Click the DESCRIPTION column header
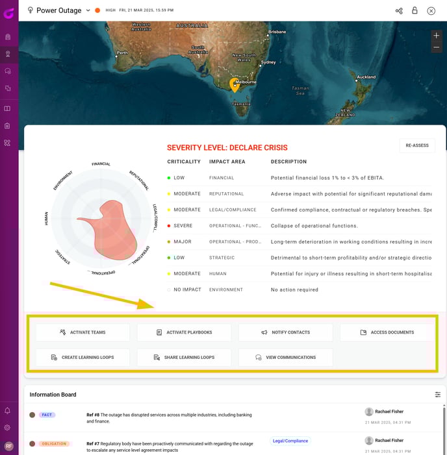Screen dimensions: 447x455 288,162
